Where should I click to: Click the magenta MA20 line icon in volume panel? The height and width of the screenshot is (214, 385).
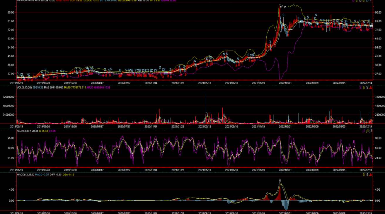click(x=360, y=87)
